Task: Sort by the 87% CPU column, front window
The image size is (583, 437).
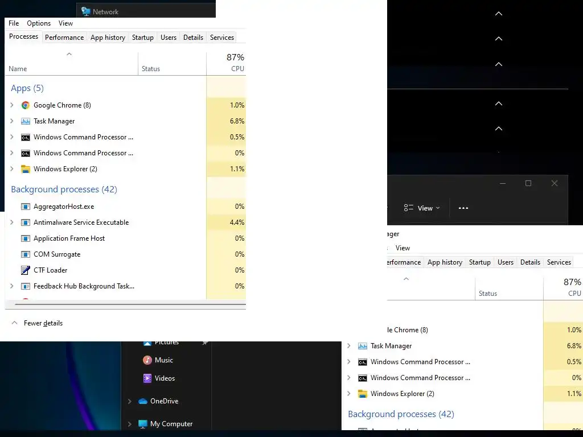Action: click(227, 64)
